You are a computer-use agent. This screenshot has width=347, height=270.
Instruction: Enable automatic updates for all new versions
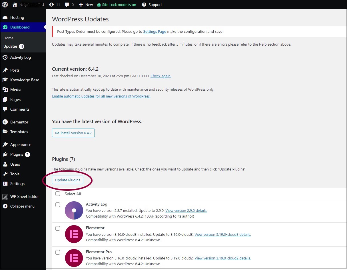(x=101, y=96)
